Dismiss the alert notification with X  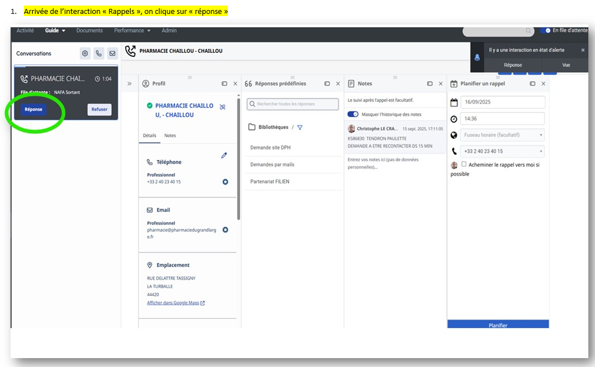click(x=583, y=50)
